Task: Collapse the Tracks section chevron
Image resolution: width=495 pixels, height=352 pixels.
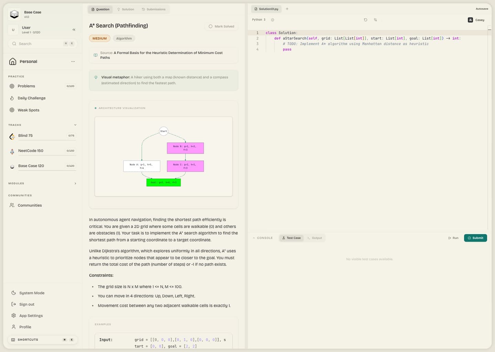Action: [x=75, y=125]
